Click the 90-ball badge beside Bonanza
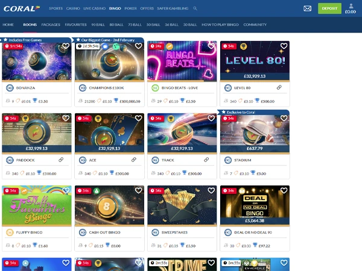Viewport: 362px width, 271px height. pos(10,88)
